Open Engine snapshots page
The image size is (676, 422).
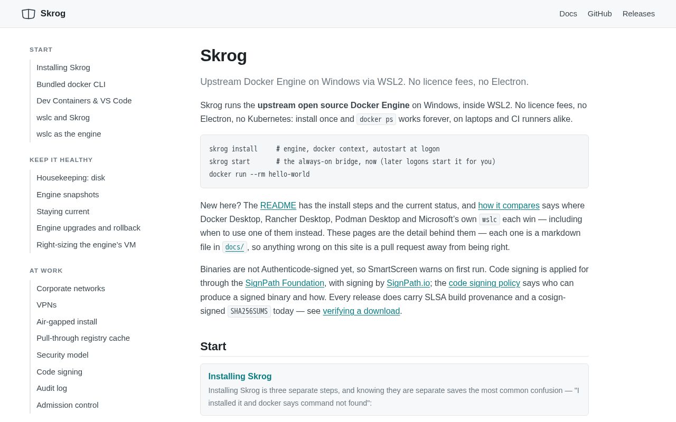pos(68,195)
